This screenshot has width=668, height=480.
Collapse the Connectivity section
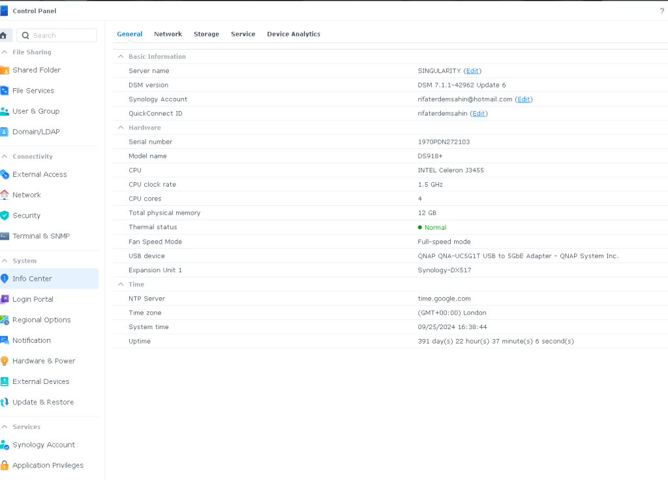(5, 157)
